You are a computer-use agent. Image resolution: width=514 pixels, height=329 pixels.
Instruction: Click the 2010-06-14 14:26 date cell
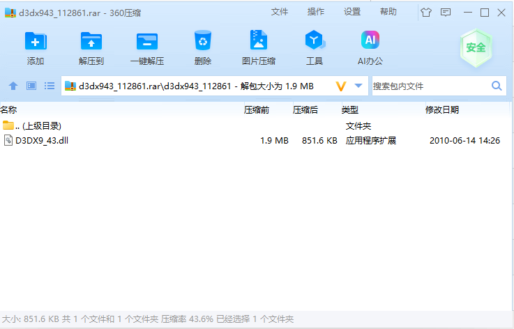464,141
